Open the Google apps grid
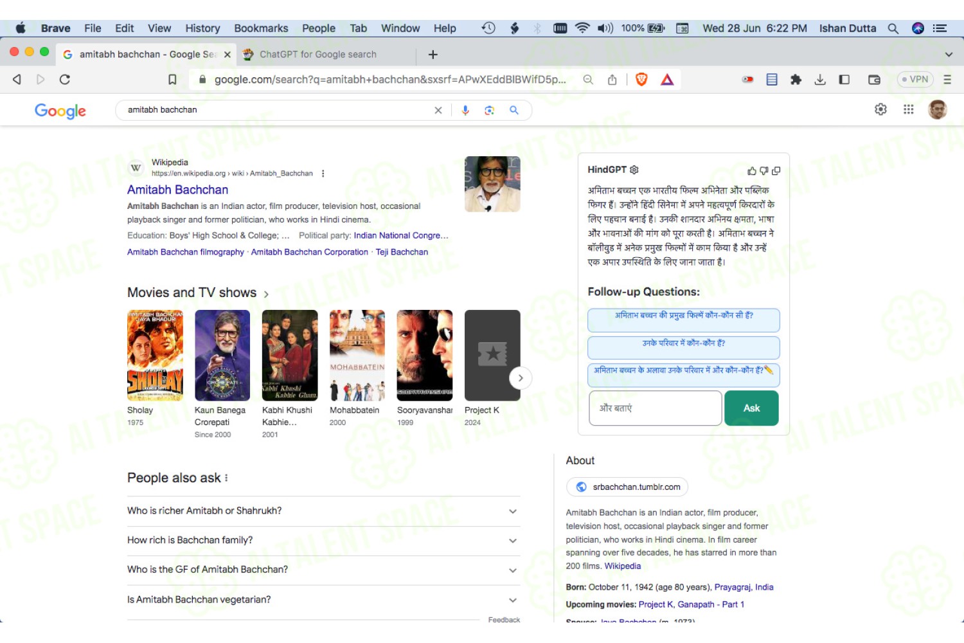The height and width of the screenshot is (643, 964). (x=909, y=109)
